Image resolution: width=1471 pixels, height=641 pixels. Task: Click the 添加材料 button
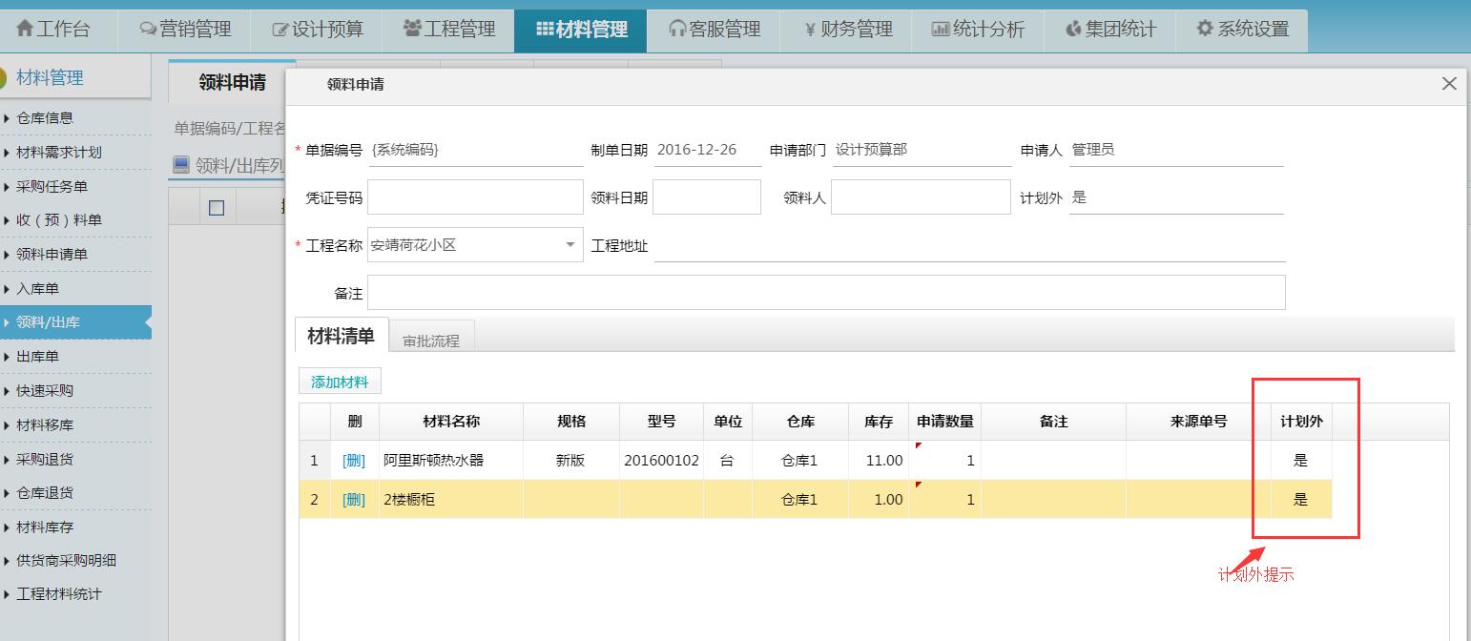click(x=340, y=380)
